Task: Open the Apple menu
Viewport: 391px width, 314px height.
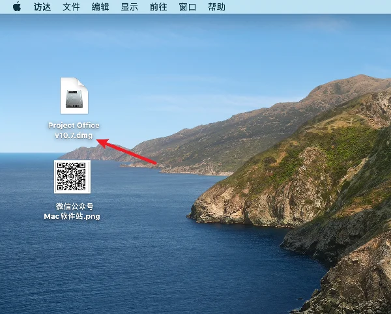Action: point(17,7)
